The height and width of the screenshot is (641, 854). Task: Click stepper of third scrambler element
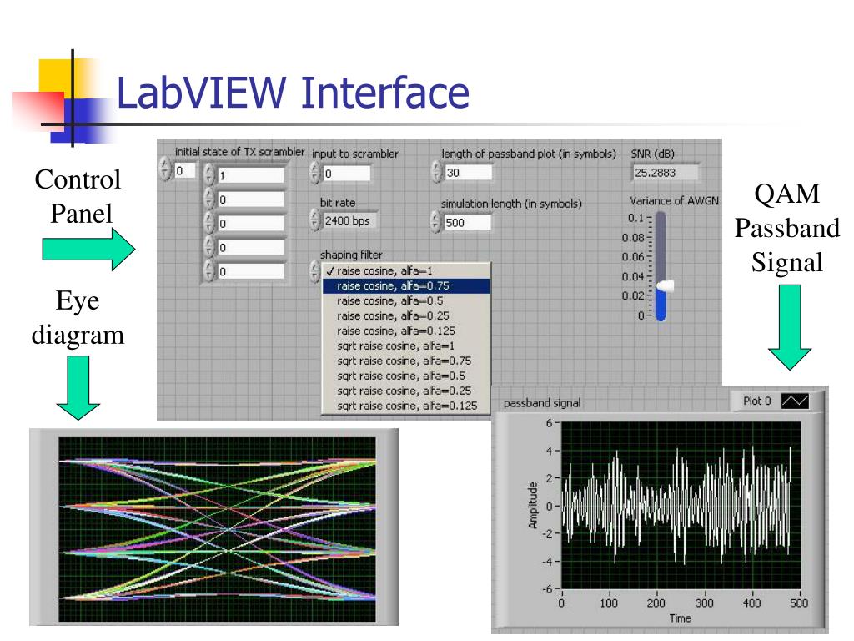(209, 224)
